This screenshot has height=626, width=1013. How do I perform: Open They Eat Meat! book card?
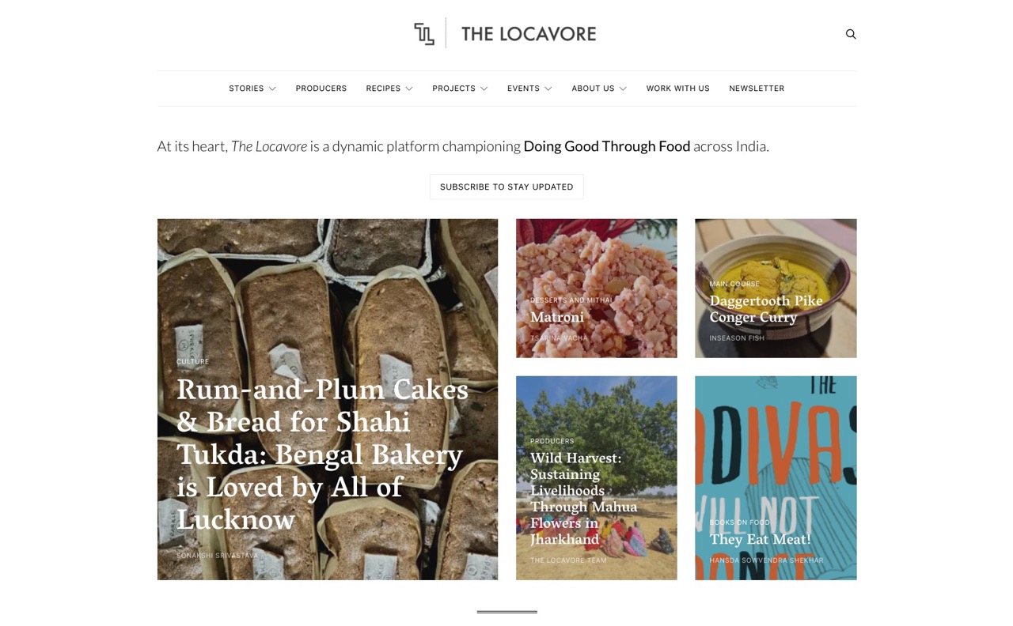[x=776, y=478]
